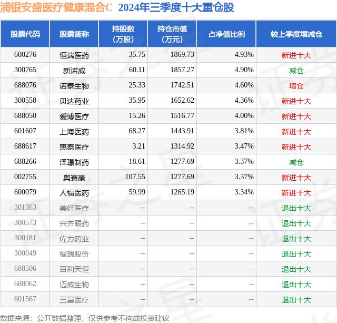Select stock name 奥赛康

[x=74, y=178]
